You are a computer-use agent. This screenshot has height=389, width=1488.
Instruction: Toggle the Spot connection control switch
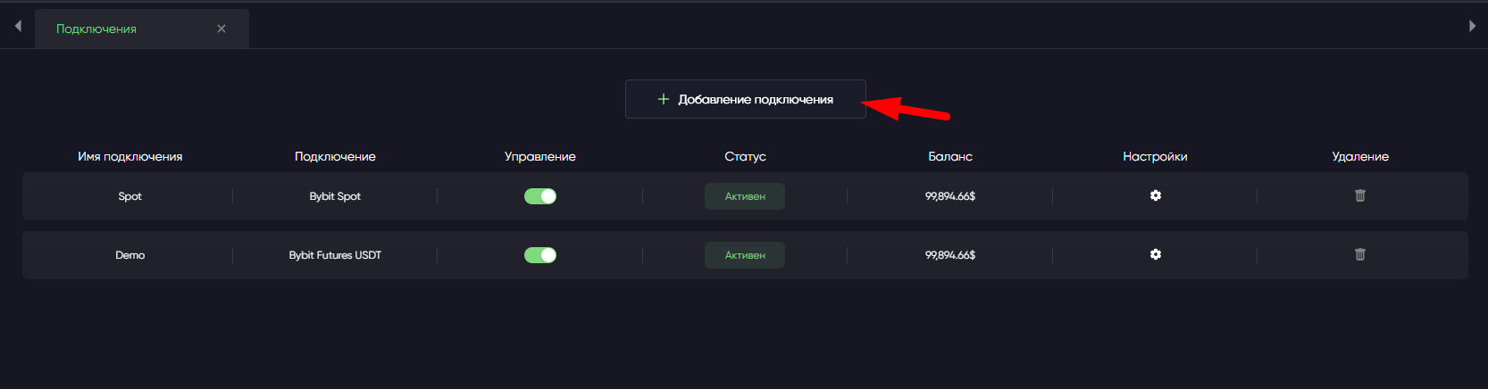pos(539,196)
